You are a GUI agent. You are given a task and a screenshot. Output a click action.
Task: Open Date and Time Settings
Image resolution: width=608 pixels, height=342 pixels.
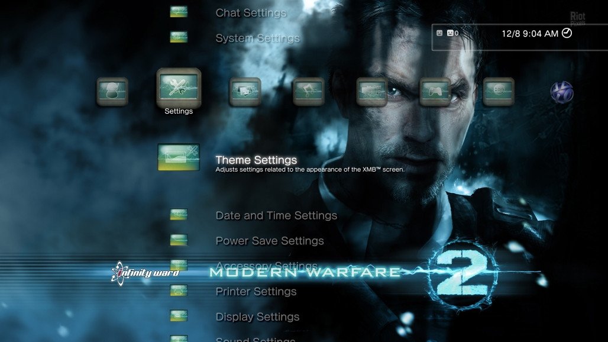click(x=276, y=215)
